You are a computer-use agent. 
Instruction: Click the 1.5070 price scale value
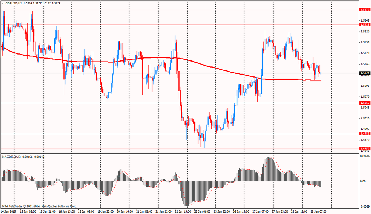[x=365, y=97]
